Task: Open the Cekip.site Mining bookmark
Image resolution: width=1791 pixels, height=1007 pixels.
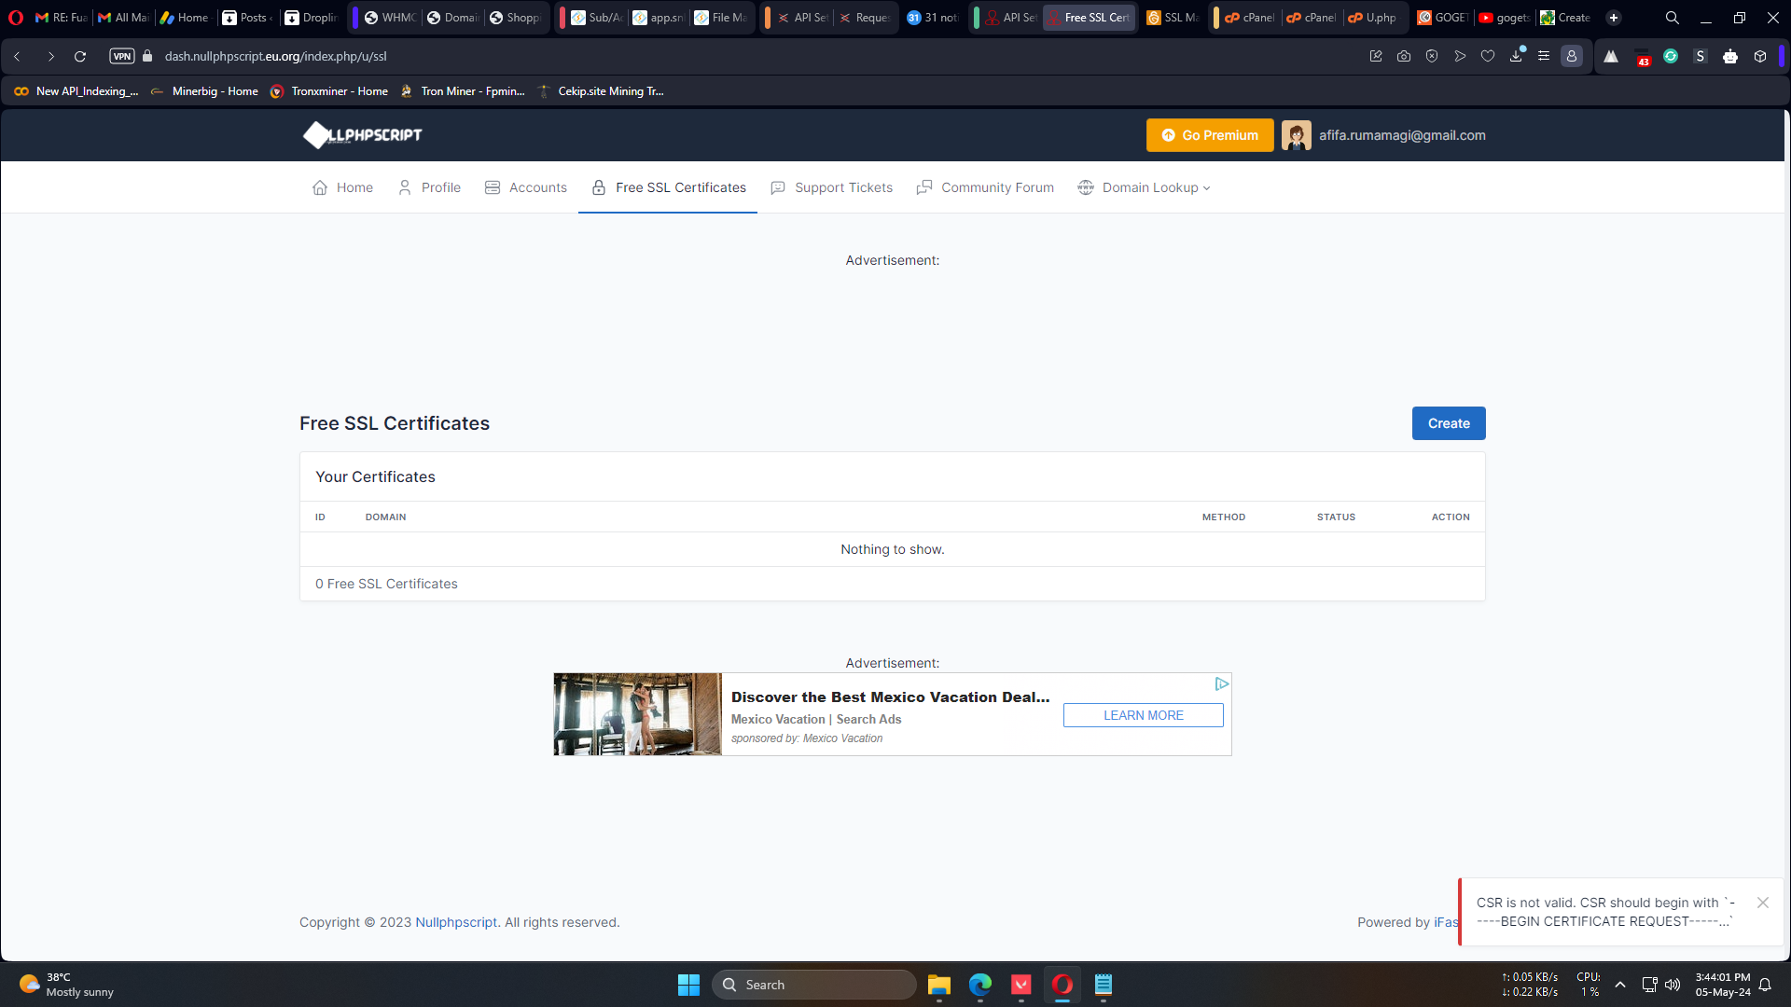Action: [x=601, y=91]
